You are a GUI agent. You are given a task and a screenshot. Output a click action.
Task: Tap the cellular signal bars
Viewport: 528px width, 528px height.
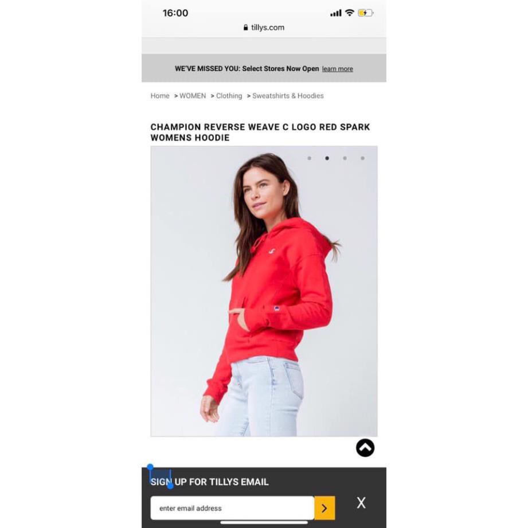336,13
